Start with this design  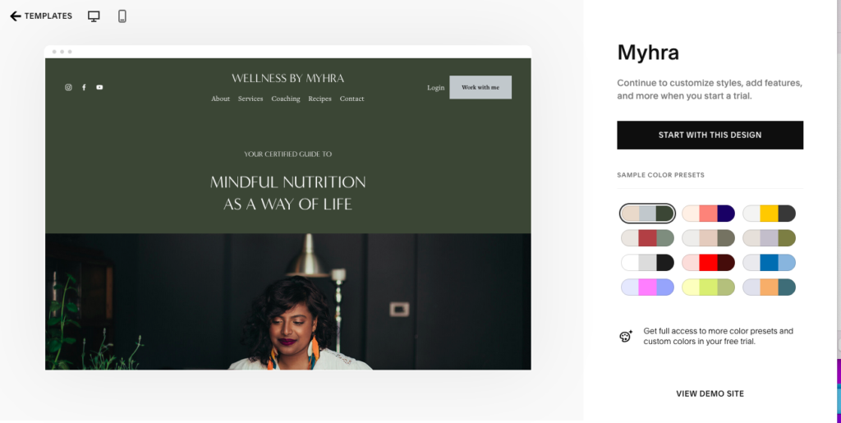(710, 135)
